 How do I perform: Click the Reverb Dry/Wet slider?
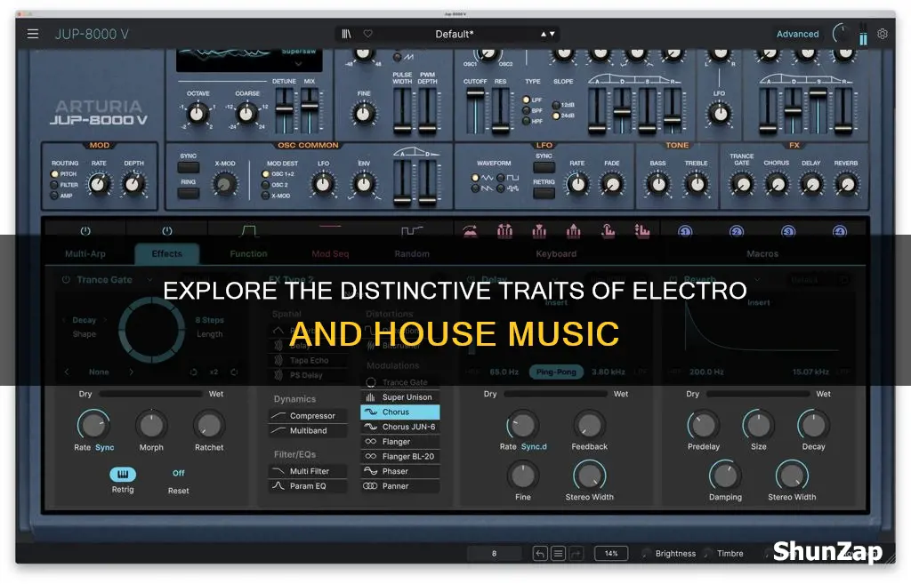758,394
